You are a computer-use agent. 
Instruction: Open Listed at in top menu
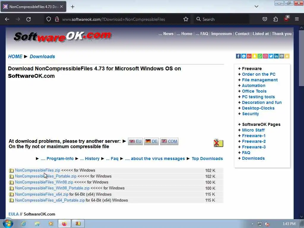coord(261,34)
